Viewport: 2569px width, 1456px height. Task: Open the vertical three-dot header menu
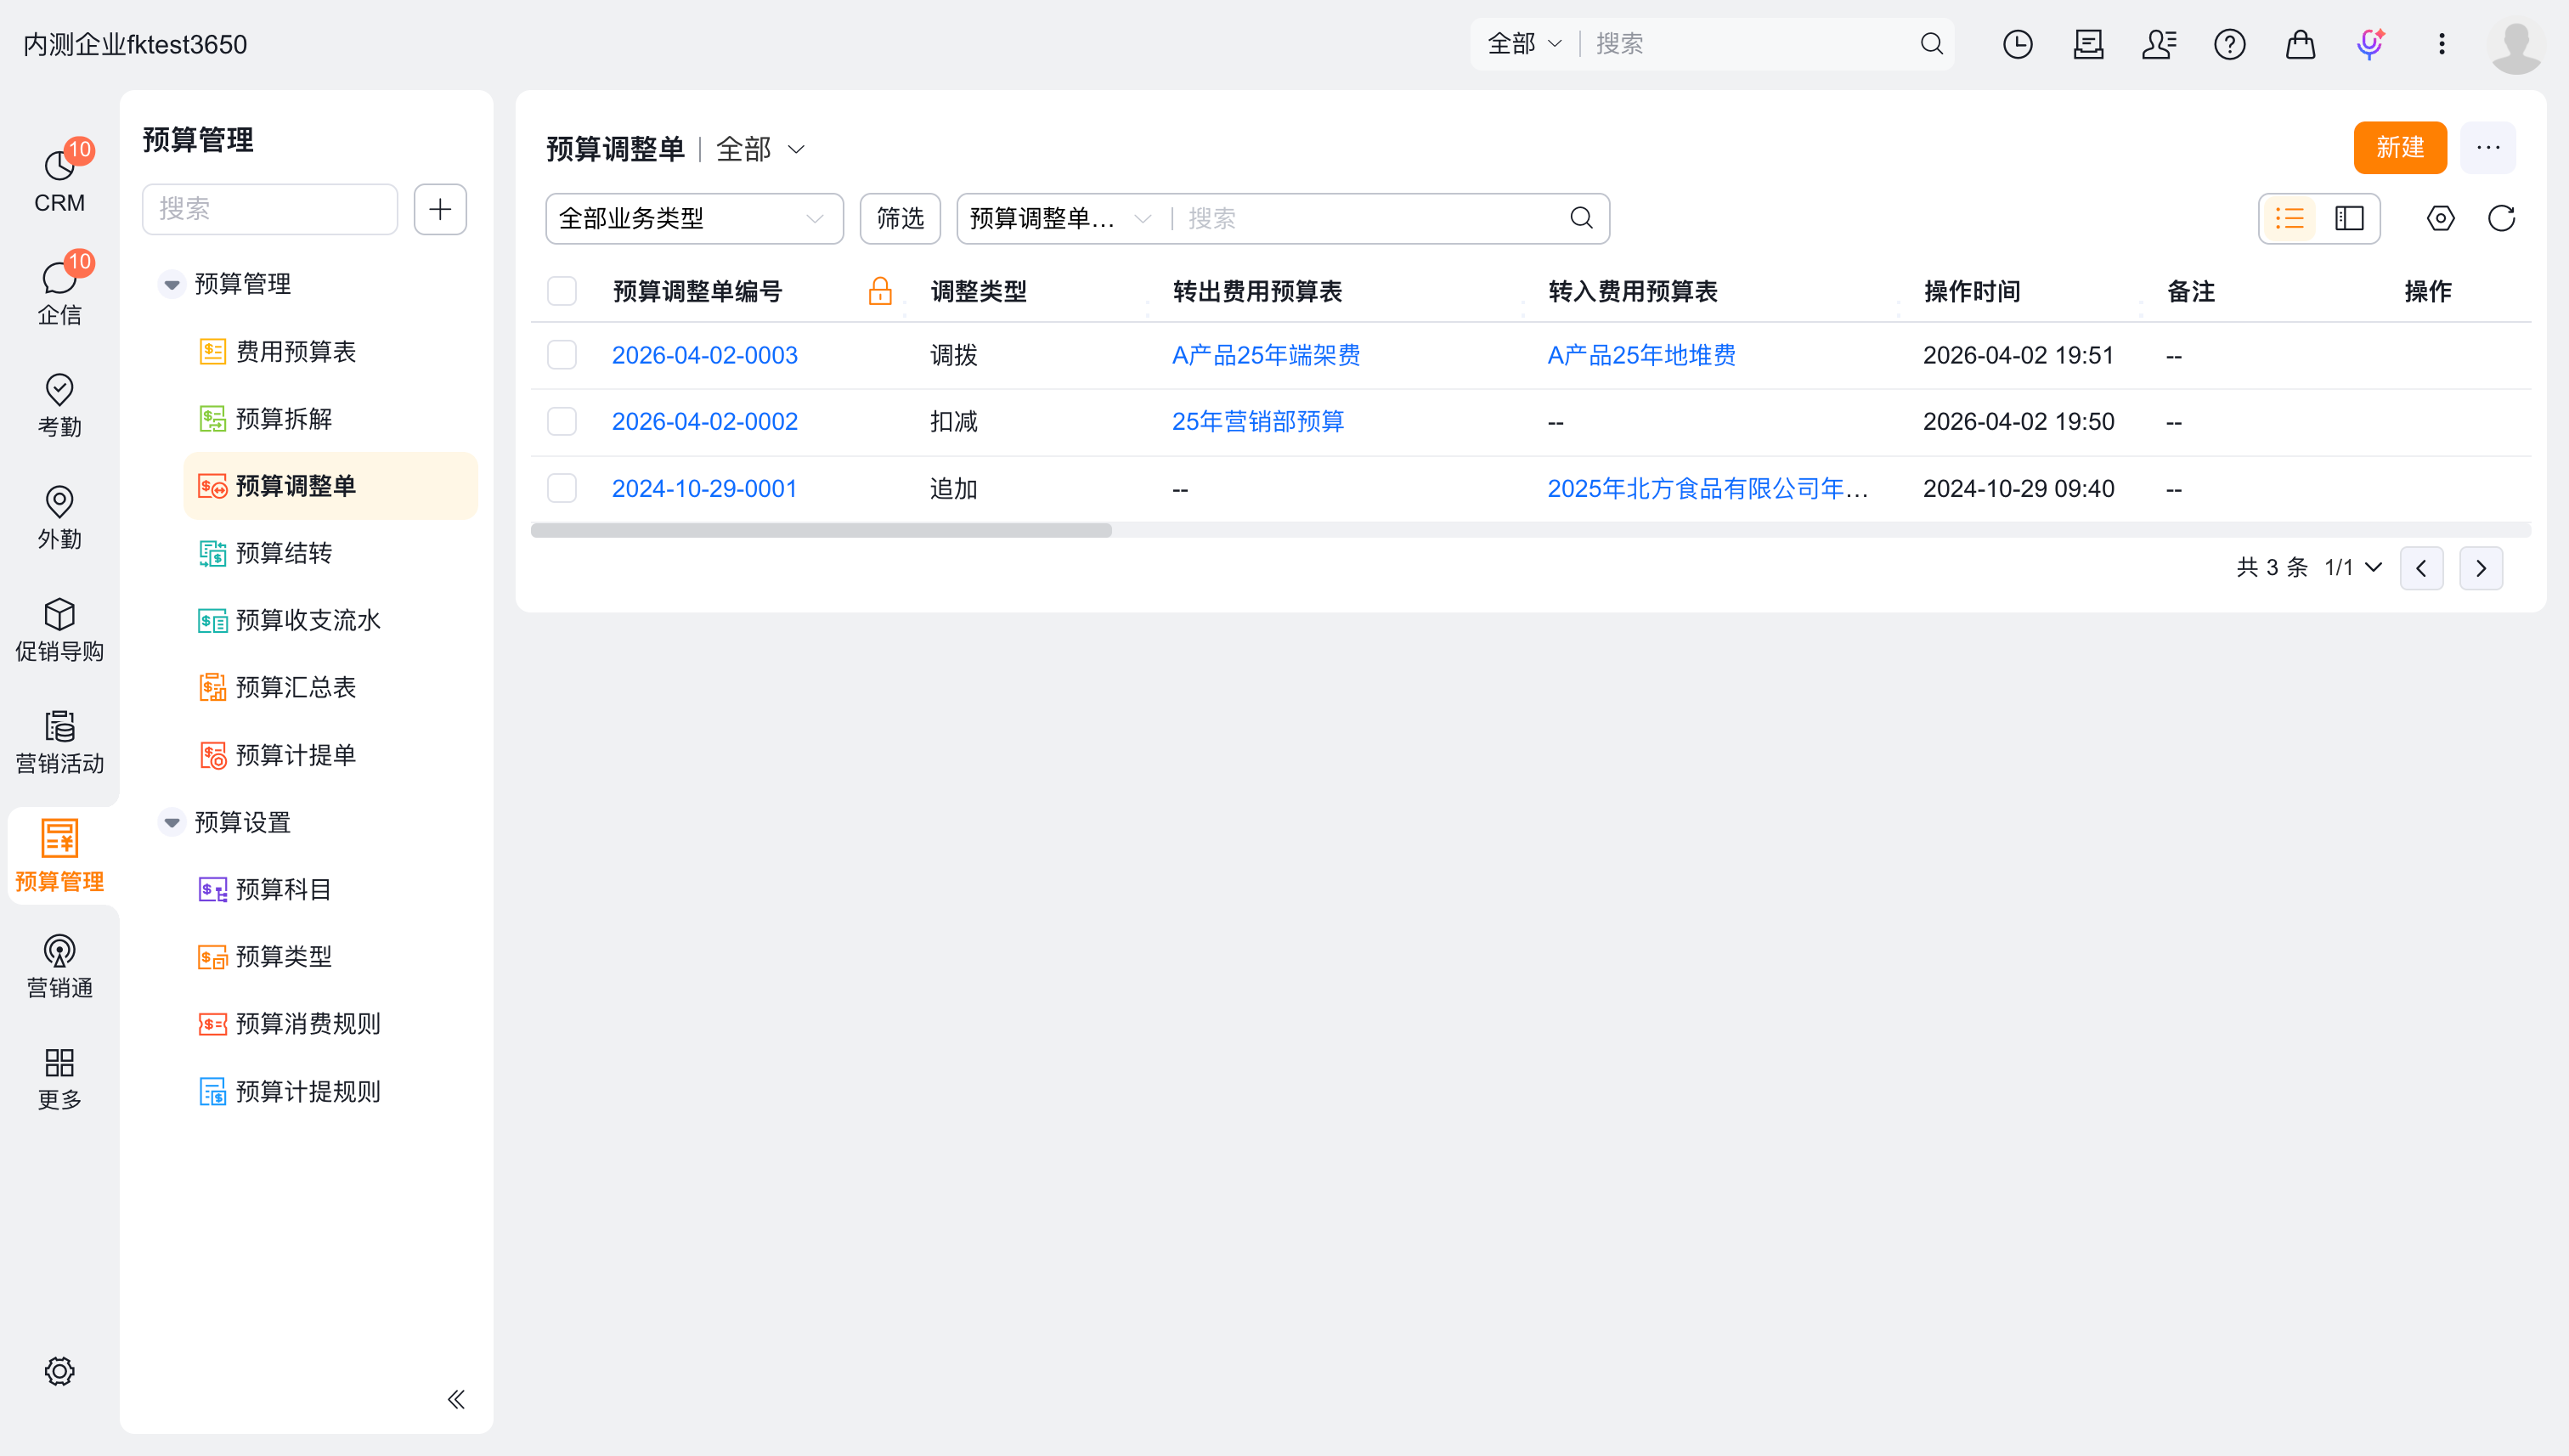tap(2442, 44)
